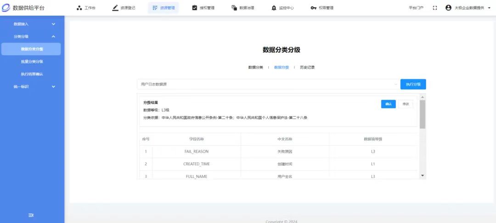Select the CREATED_TIME field cell
The height and width of the screenshot is (223, 496).
[197, 164]
